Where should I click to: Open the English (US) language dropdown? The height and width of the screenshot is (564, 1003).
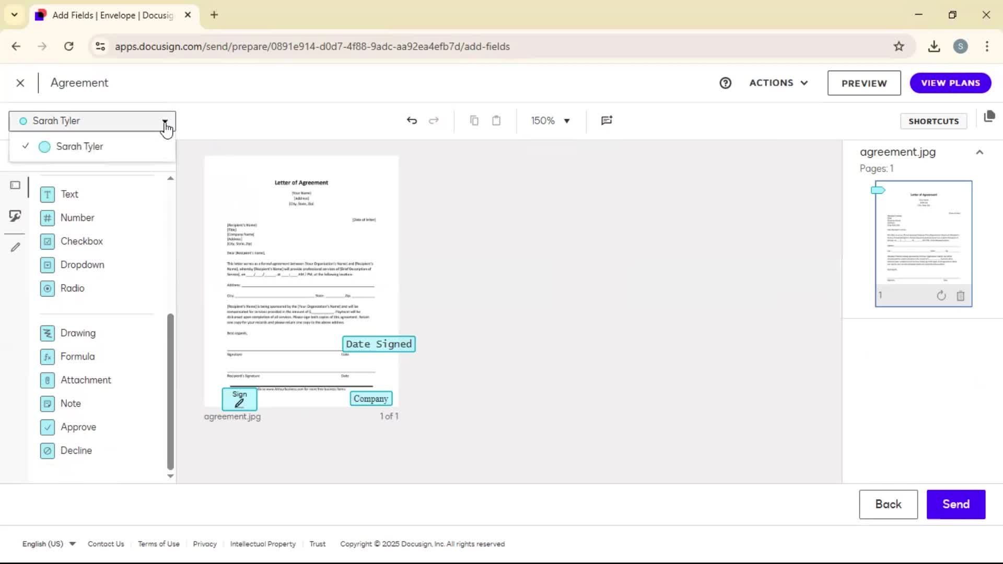coord(49,544)
